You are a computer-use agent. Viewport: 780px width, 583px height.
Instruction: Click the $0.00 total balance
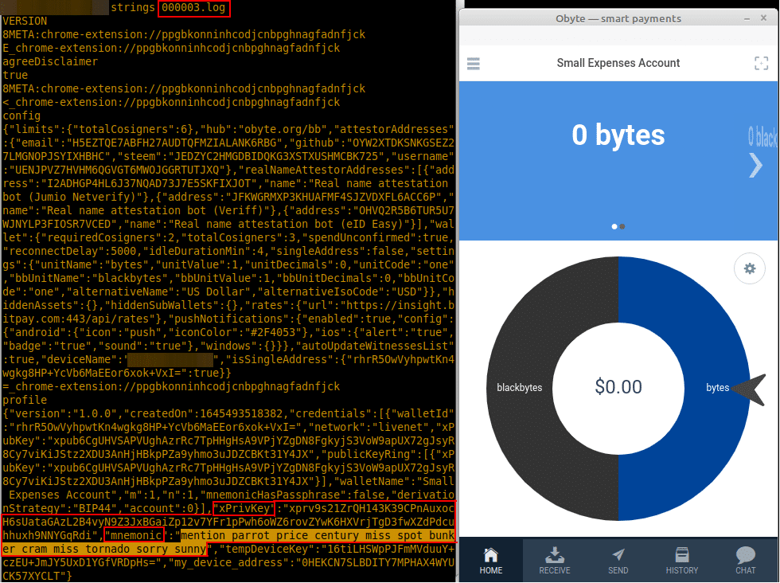point(618,387)
